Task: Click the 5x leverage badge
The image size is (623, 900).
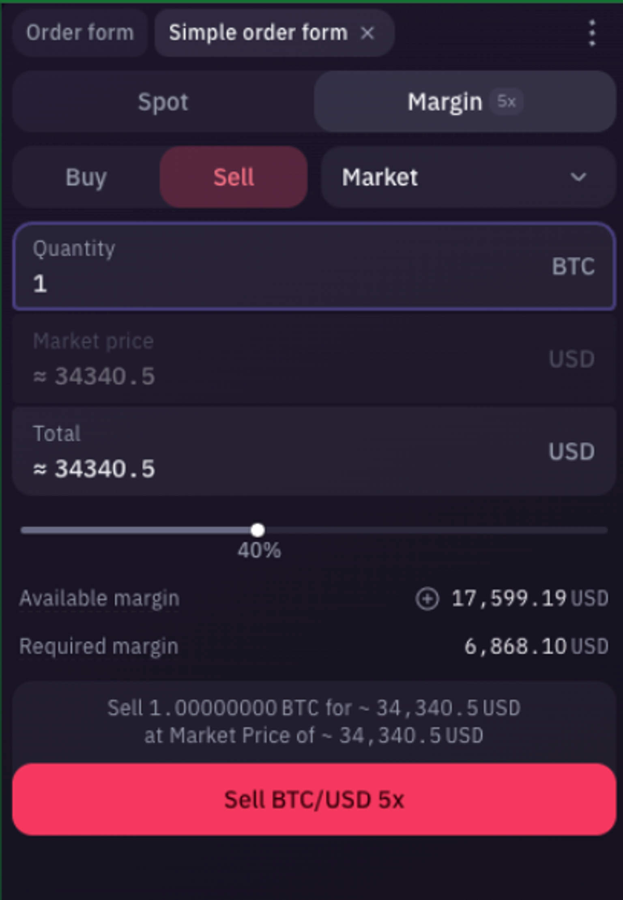Action: [x=506, y=101]
